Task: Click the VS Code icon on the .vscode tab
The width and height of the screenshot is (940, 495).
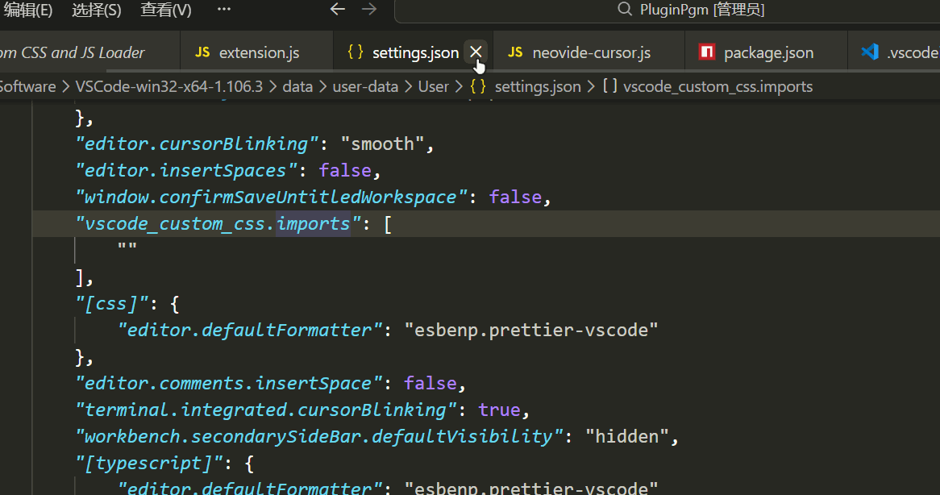Action: pyautogui.click(x=871, y=52)
